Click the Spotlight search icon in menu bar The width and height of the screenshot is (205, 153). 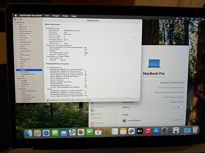coord(188,19)
